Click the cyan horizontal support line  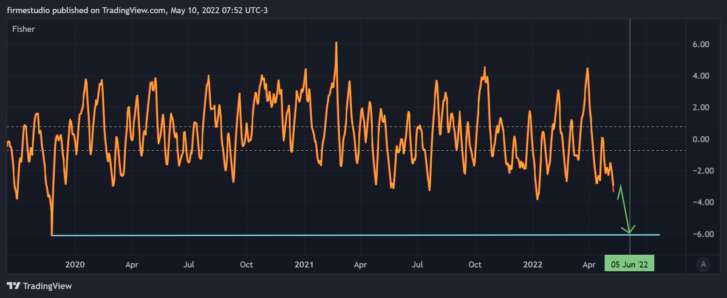355,235
